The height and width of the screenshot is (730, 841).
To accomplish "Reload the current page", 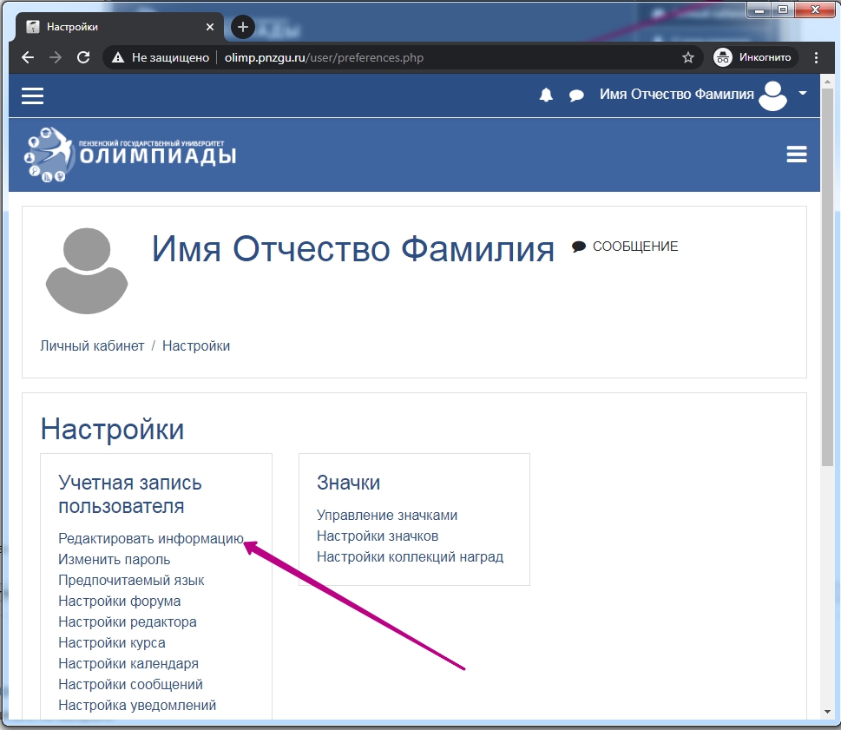I will tap(83, 57).
